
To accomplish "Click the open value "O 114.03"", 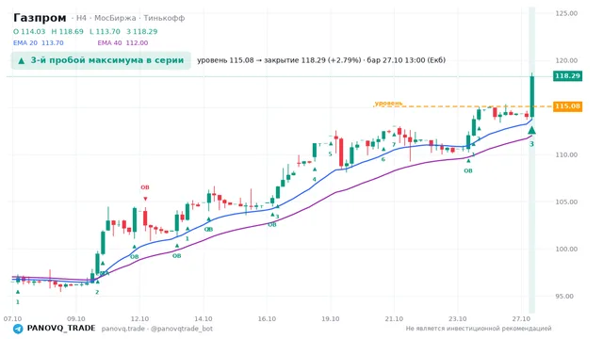I will tap(29, 31).
